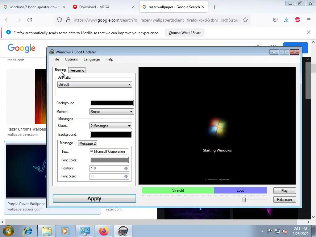Click the Firefox address bar URL
The height and width of the screenshot is (237, 316).
(156, 20)
